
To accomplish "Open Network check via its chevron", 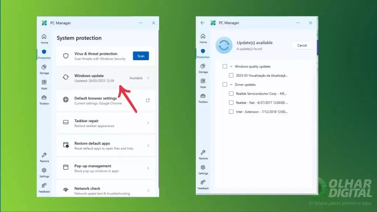I will click(148, 191).
